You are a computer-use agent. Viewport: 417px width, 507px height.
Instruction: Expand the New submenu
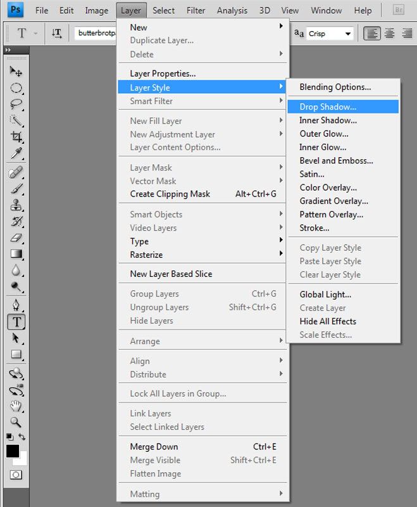pos(202,27)
